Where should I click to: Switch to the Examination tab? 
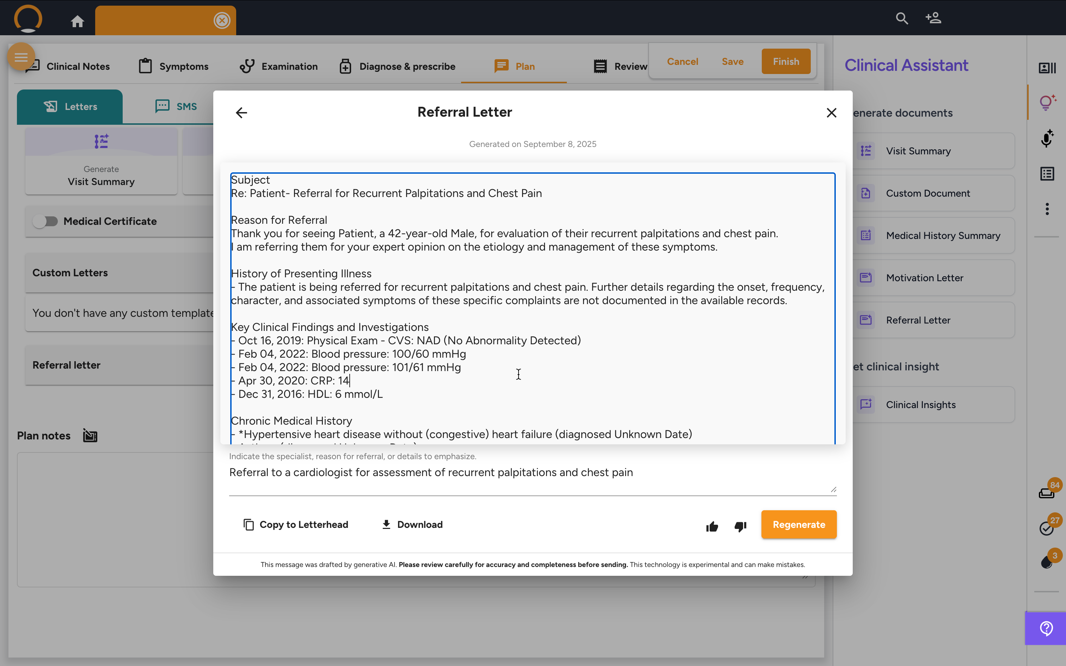tap(278, 67)
